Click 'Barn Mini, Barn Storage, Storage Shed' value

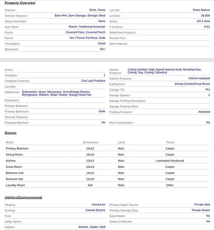click(x=80, y=16)
